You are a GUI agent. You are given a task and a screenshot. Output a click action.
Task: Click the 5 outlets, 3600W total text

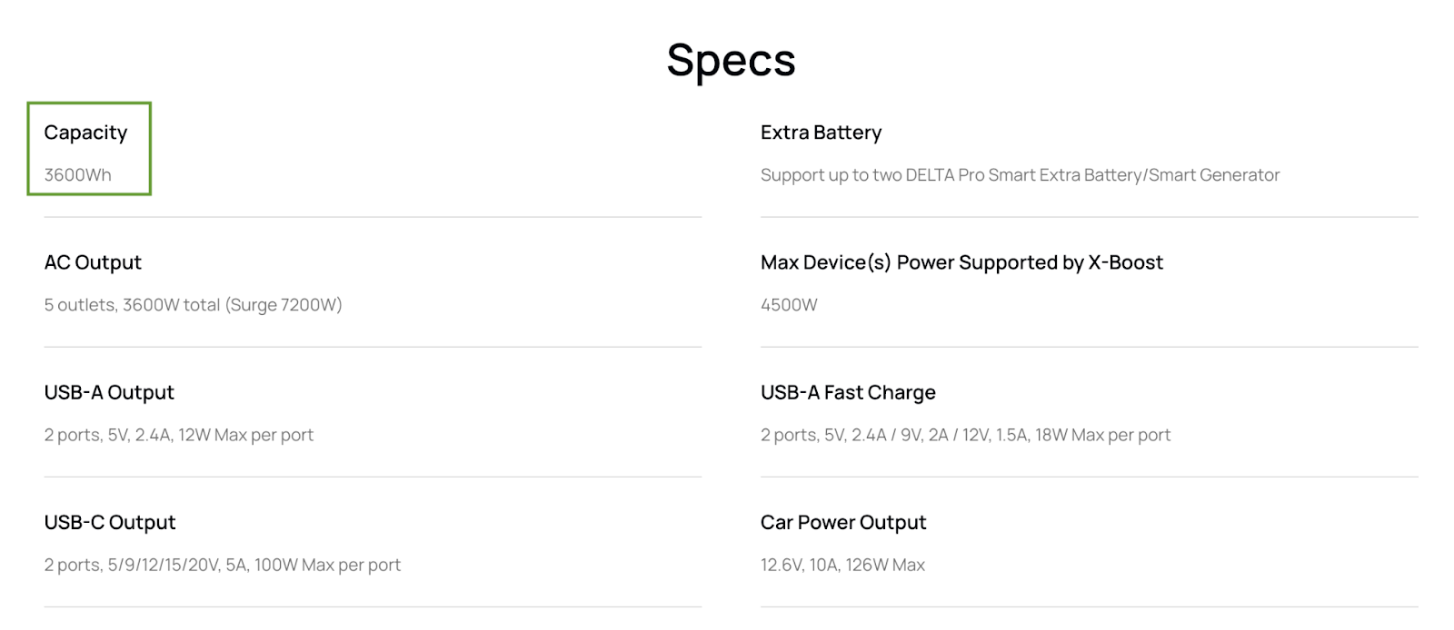(x=193, y=305)
